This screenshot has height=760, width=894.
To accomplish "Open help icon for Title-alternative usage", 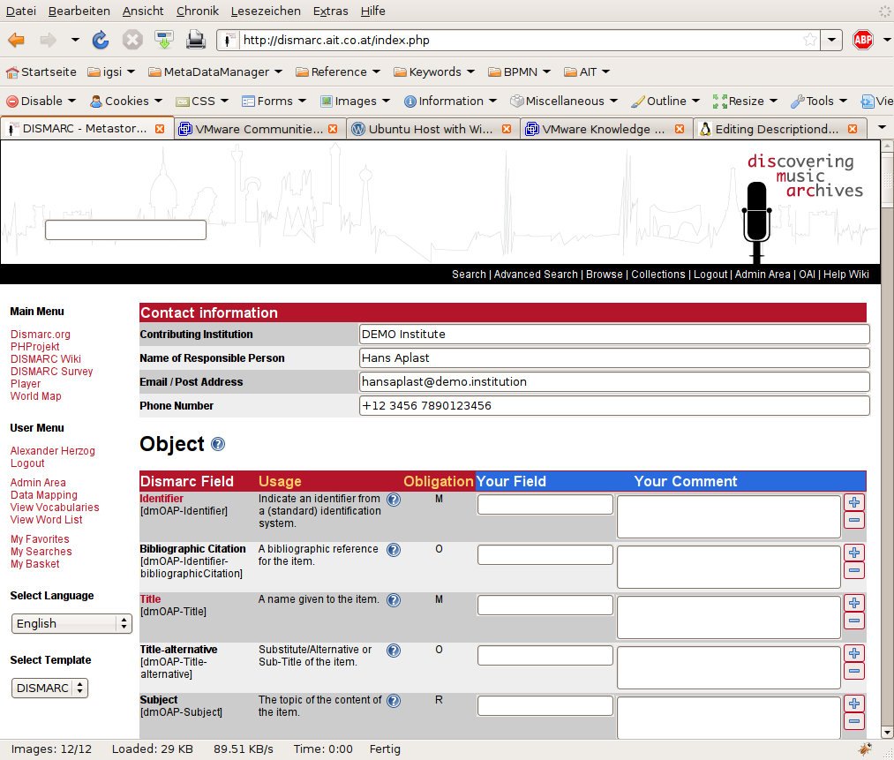I will click(x=394, y=651).
